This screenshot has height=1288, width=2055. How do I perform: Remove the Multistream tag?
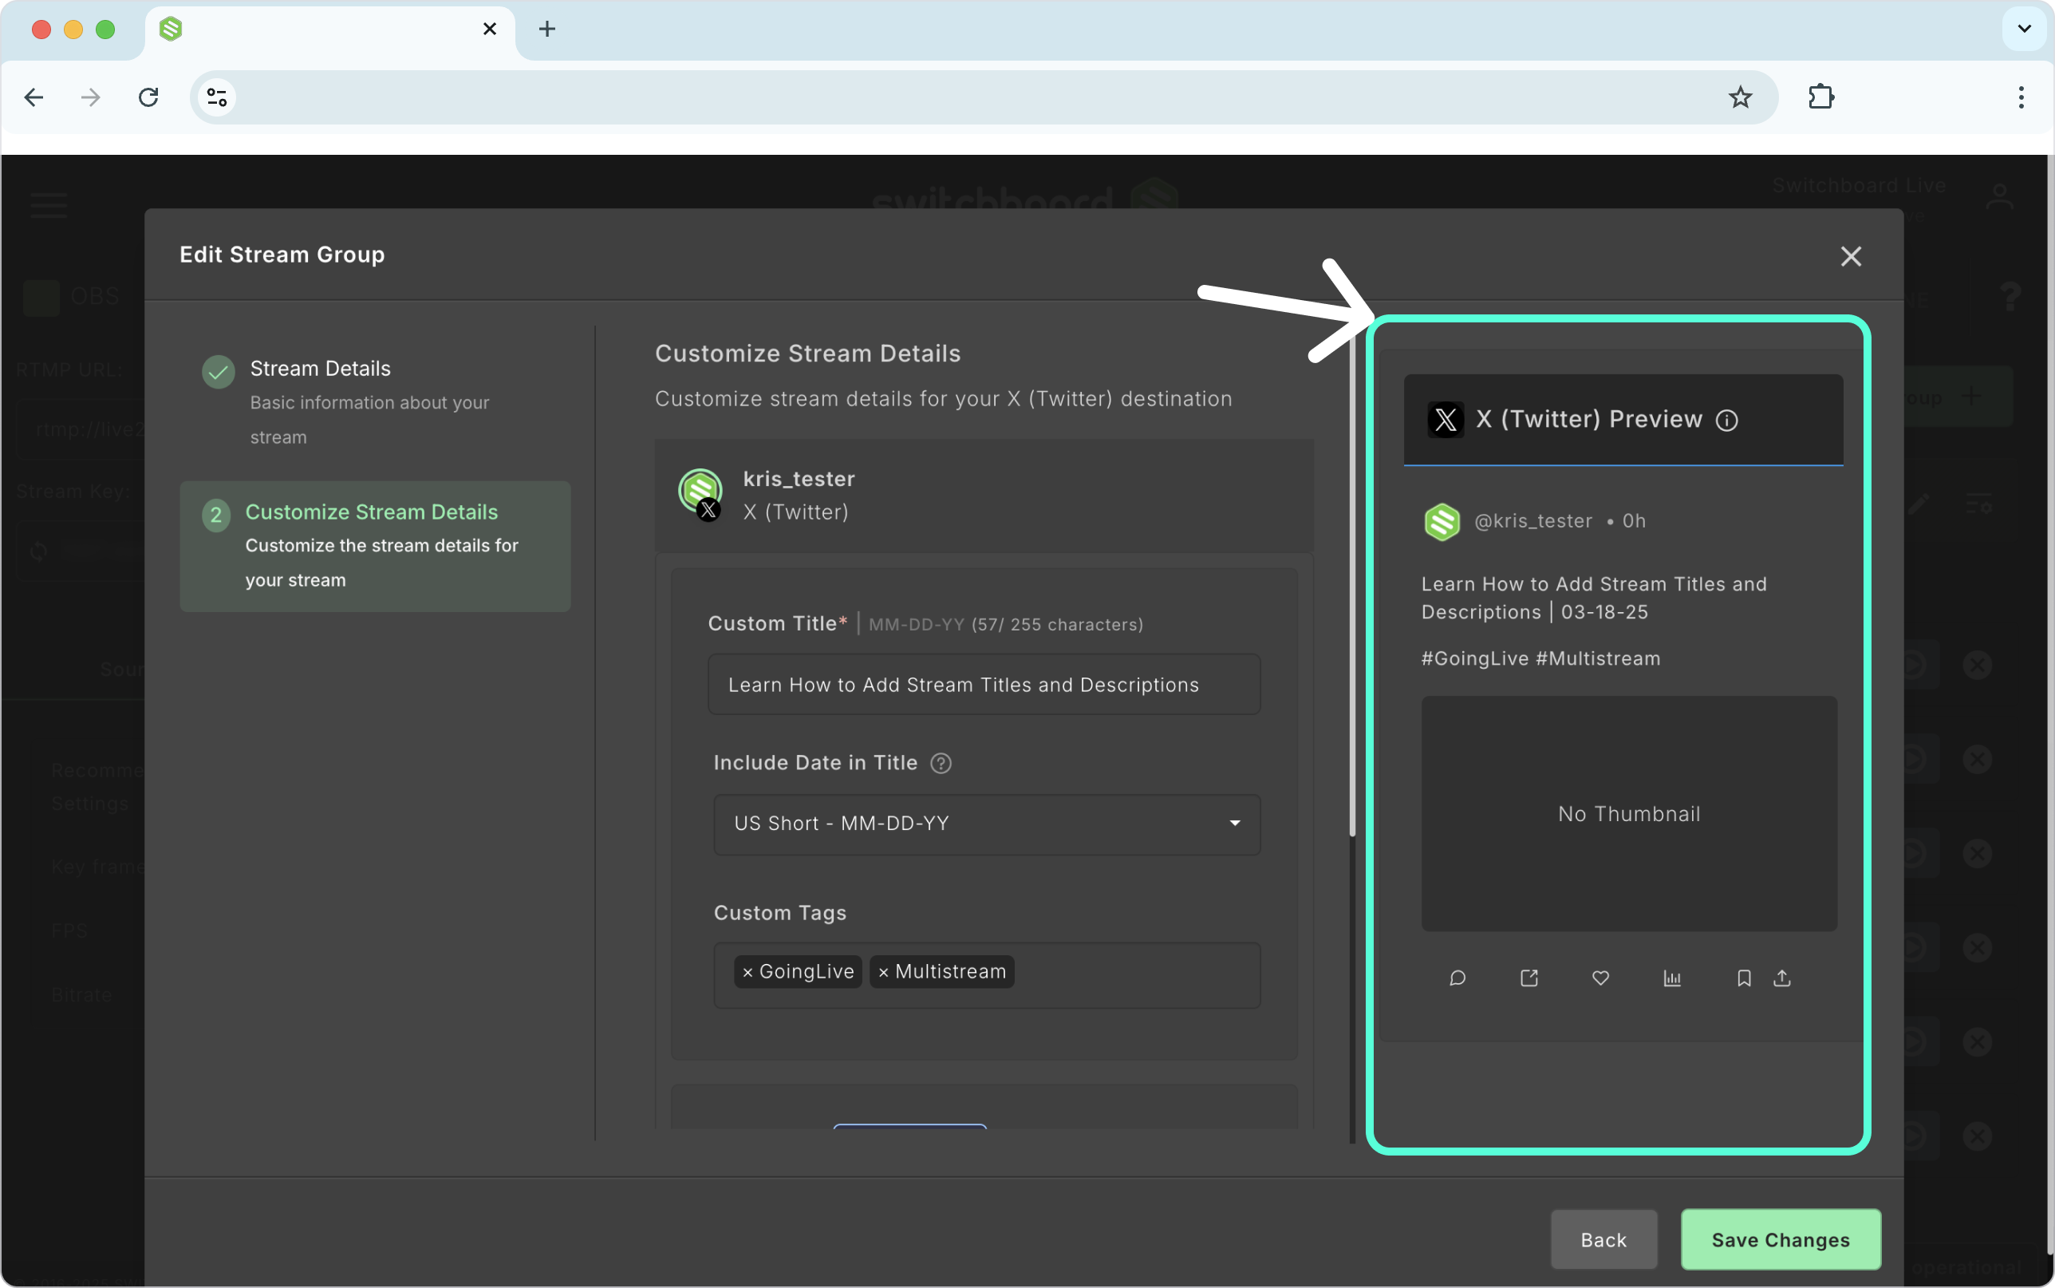[x=884, y=972]
